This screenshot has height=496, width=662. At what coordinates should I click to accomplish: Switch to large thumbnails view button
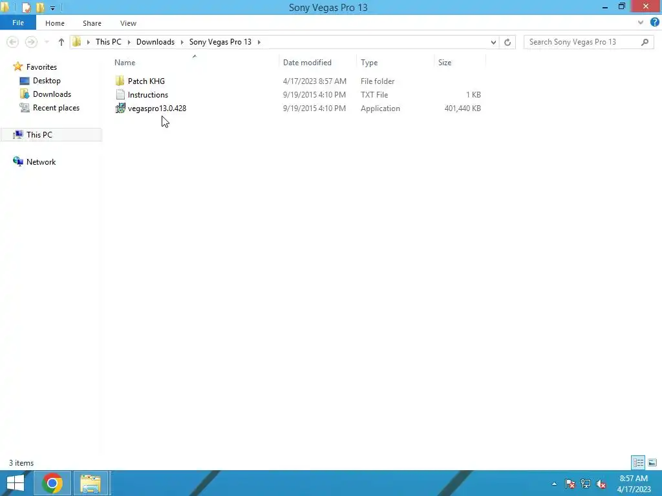point(652,462)
